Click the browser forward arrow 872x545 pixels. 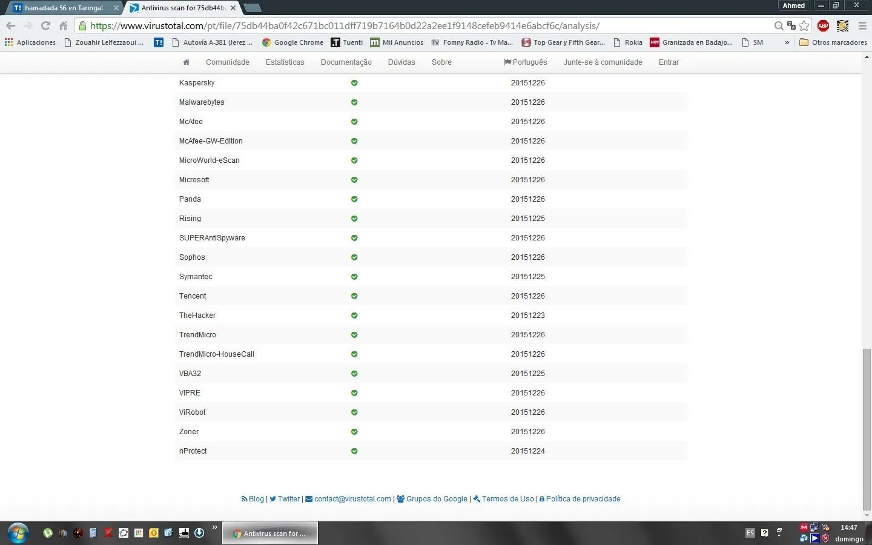[28, 26]
